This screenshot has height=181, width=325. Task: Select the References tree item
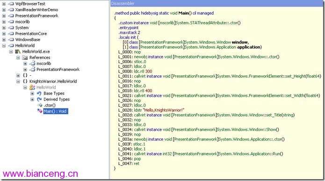[40, 58]
